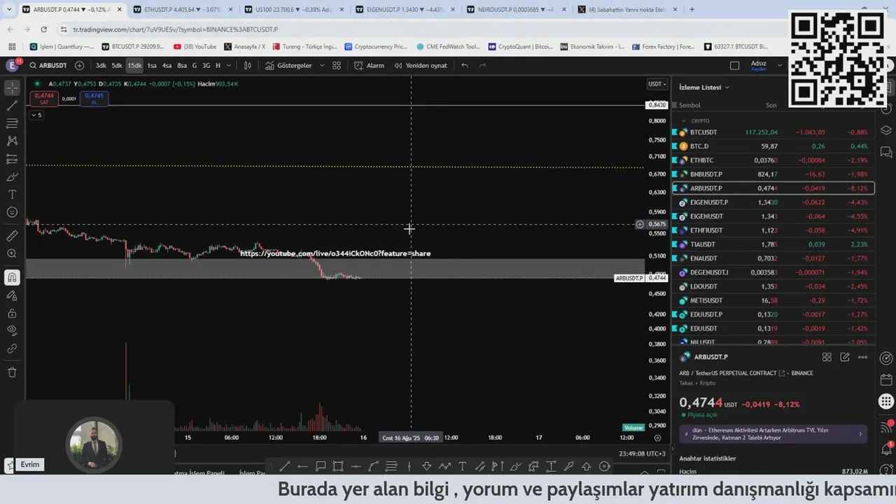Select the crosshair cursor tool
Image resolution: width=896 pixels, height=504 pixels.
[12, 88]
